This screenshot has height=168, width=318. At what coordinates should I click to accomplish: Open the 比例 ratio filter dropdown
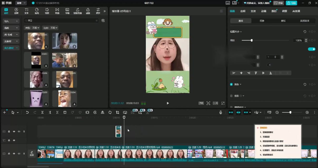pyautogui.click(x=50, y=28)
